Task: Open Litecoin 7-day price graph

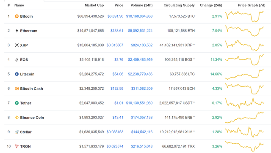Action: coord(244,74)
